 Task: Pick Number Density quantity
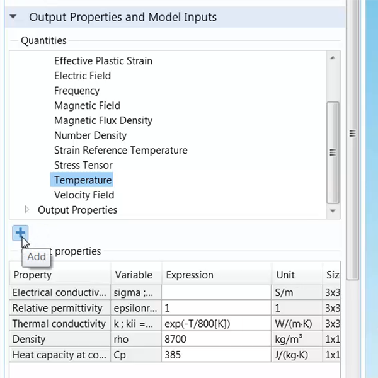pos(90,135)
